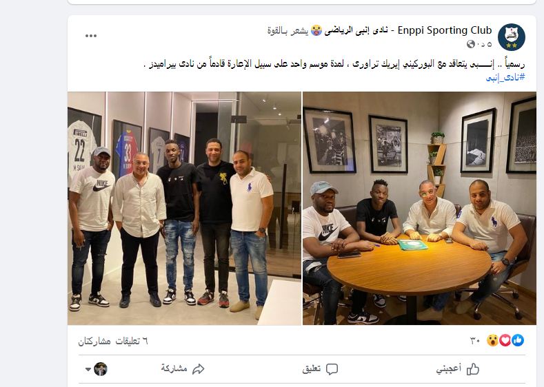
Task: Open the photo of men at round table
Action: tap(419, 208)
